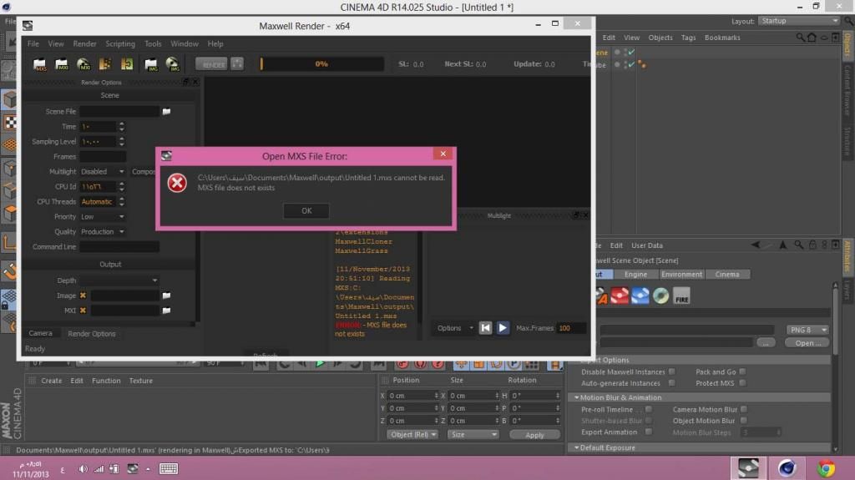Click Maxwell blue material icon in Attributes

(640, 296)
